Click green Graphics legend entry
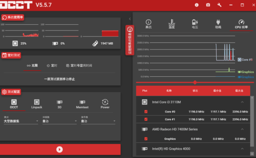Screen dimensions: 256x158 tap(246, 72)
